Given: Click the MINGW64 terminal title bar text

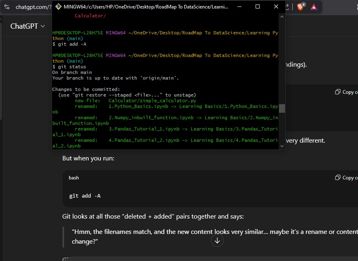Looking at the screenshot, I should click(146, 7).
